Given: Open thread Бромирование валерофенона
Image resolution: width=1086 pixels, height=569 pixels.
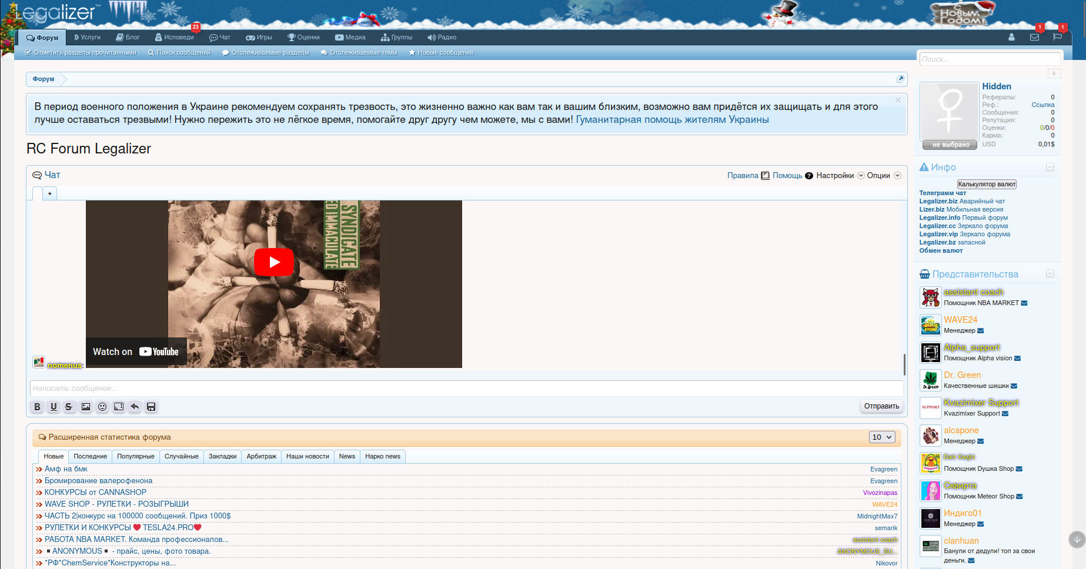Looking at the screenshot, I should [x=99, y=481].
